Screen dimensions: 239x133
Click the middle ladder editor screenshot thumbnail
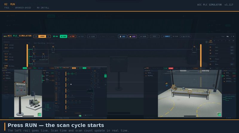click(81, 93)
